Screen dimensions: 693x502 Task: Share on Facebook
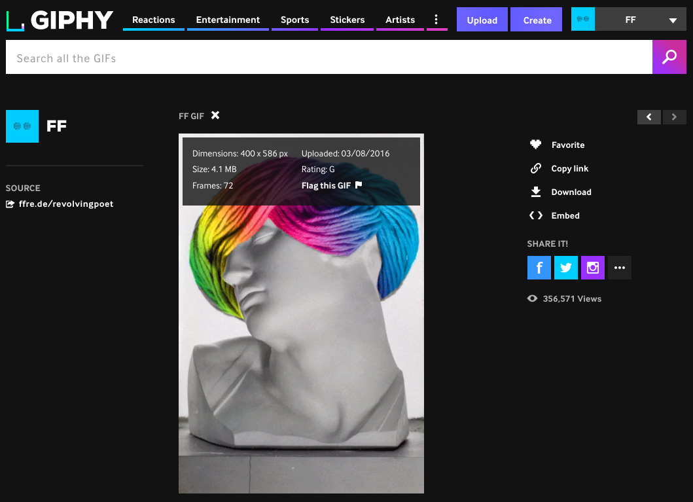[x=539, y=267]
